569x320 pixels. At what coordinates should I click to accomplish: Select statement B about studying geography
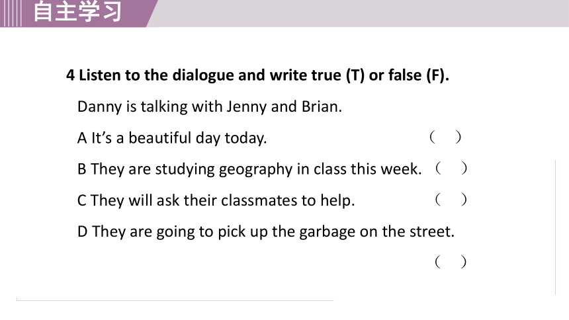click(x=249, y=169)
